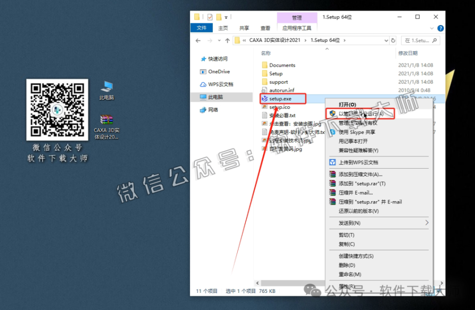Viewport: 475px width, 310px height.
Task: Open the recent locations dropdown arrow
Action: click(x=219, y=41)
